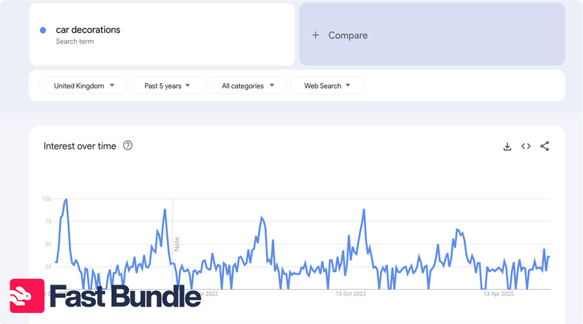
Task: Download the interest over time data
Action: pos(507,146)
